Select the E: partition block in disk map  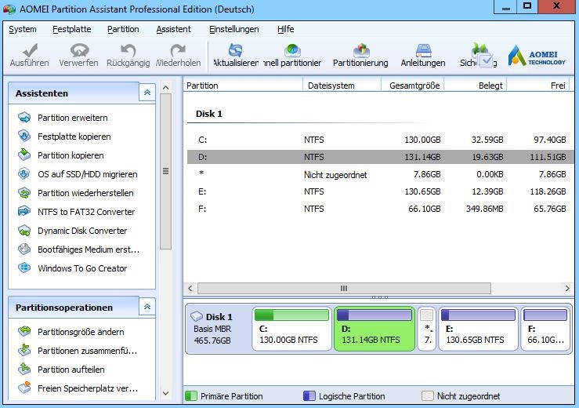(x=478, y=329)
